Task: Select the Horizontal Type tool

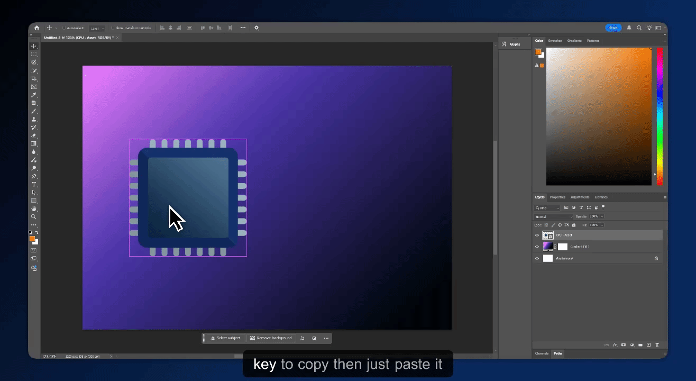Action: [x=34, y=184]
